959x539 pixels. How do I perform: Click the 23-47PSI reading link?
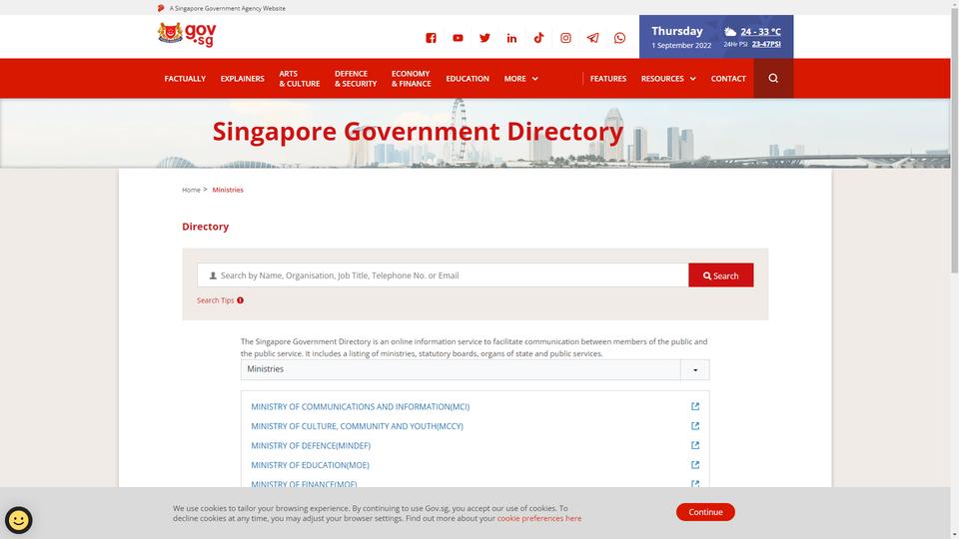[766, 44]
